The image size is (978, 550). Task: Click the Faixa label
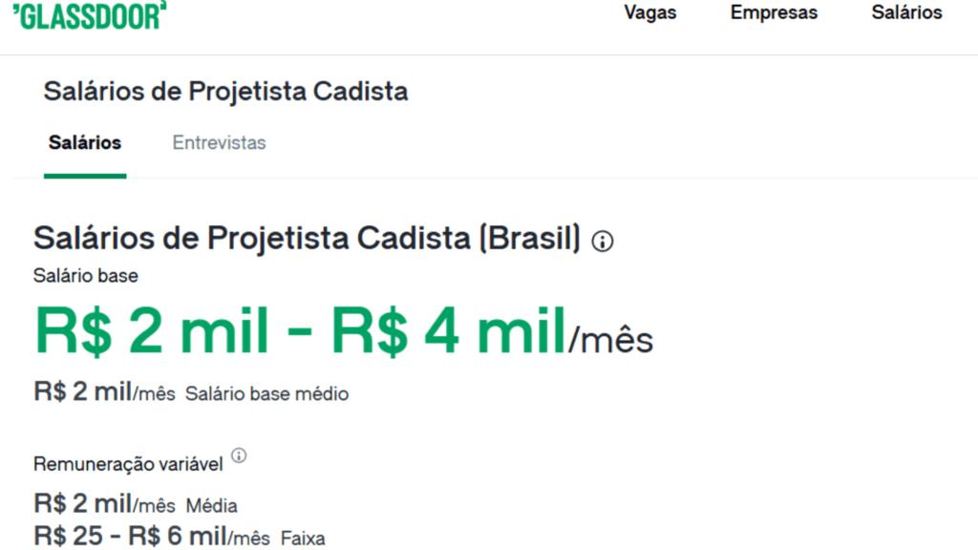point(303,539)
